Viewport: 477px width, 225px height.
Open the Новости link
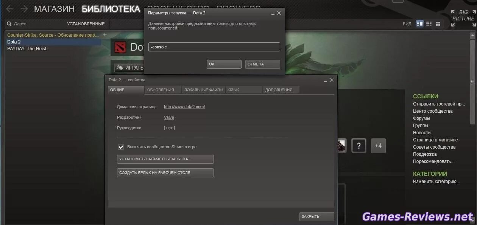[422, 133]
